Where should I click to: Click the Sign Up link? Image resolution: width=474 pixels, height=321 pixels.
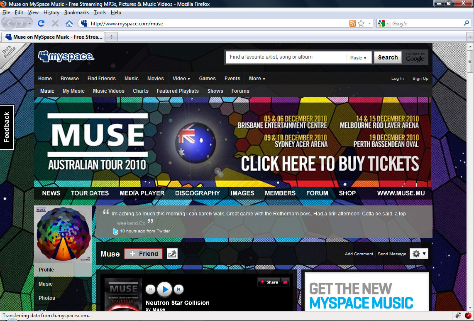click(x=420, y=79)
